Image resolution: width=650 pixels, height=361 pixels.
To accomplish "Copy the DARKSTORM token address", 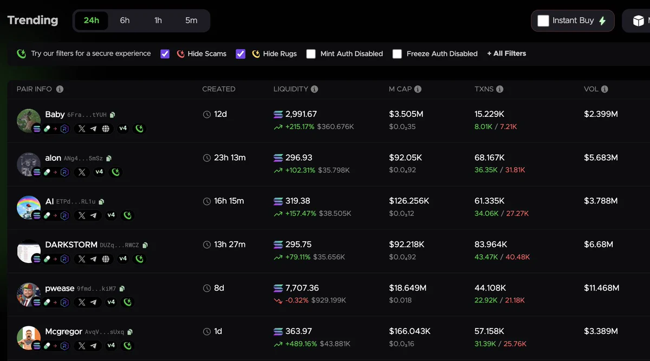I will click(145, 245).
